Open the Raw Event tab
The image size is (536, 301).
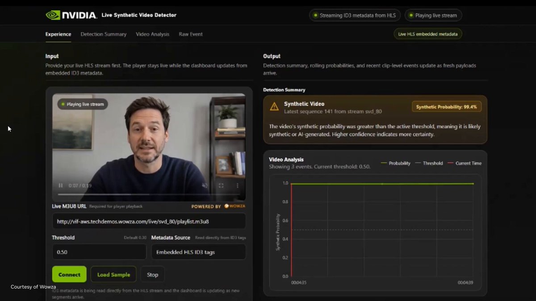[191, 34]
